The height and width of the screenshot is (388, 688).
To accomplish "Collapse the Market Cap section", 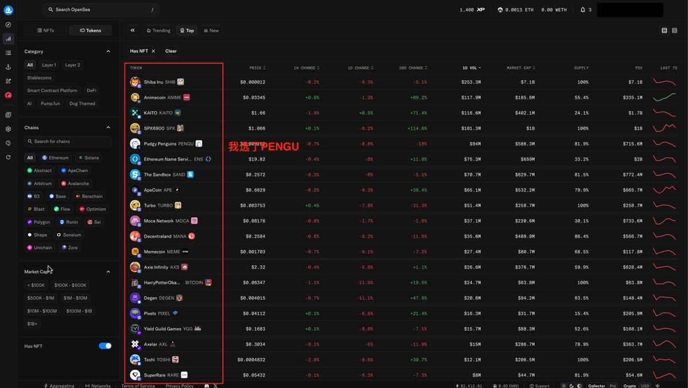I will tap(108, 272).
